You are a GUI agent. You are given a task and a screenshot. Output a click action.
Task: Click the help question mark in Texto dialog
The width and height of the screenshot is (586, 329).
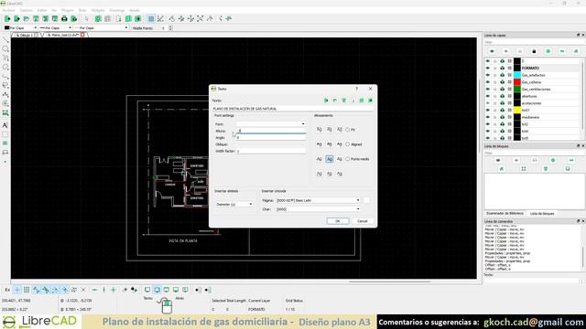click(x=356, y=89)
